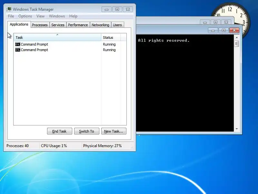This screenshot has height=194, width=258.
Task: Minimize the Task Manager window
Action: pyautogui.click(x=107, y=9)
